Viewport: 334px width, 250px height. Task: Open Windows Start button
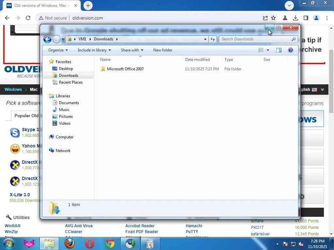[9, 243]
